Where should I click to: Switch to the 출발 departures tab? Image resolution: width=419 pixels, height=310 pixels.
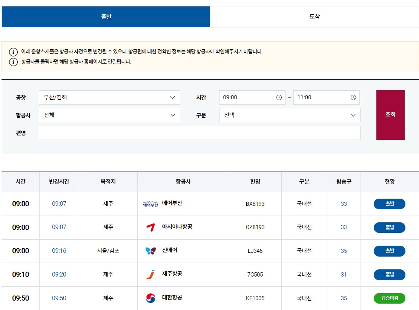(x=106, y=17)
